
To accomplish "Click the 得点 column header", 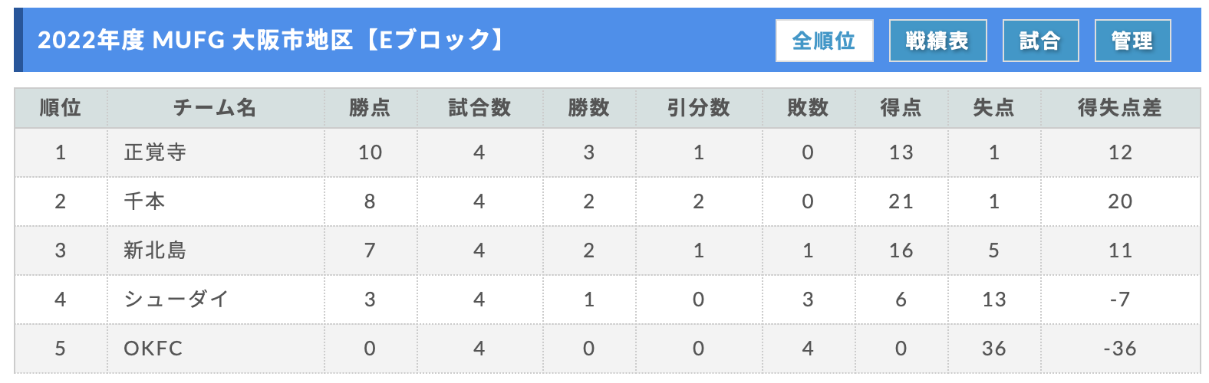I will pos(901,108).
